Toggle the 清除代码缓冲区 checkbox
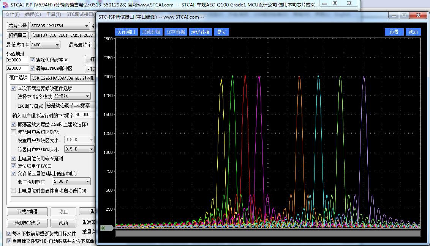Viewport: 430px width, 246px height. 33,60
